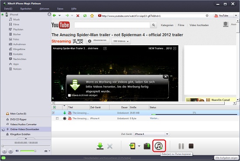Tick 'Hinweis nicht mehr anzeigen' checkbox
Screen dimensions: 240x161
point(69,95)
